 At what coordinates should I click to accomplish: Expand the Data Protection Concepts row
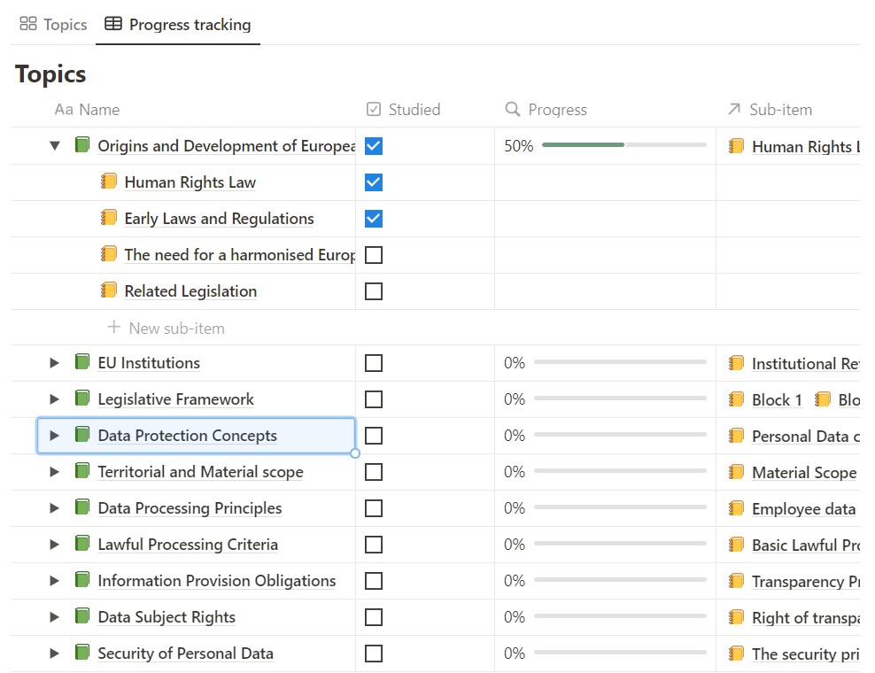point(55,436)
